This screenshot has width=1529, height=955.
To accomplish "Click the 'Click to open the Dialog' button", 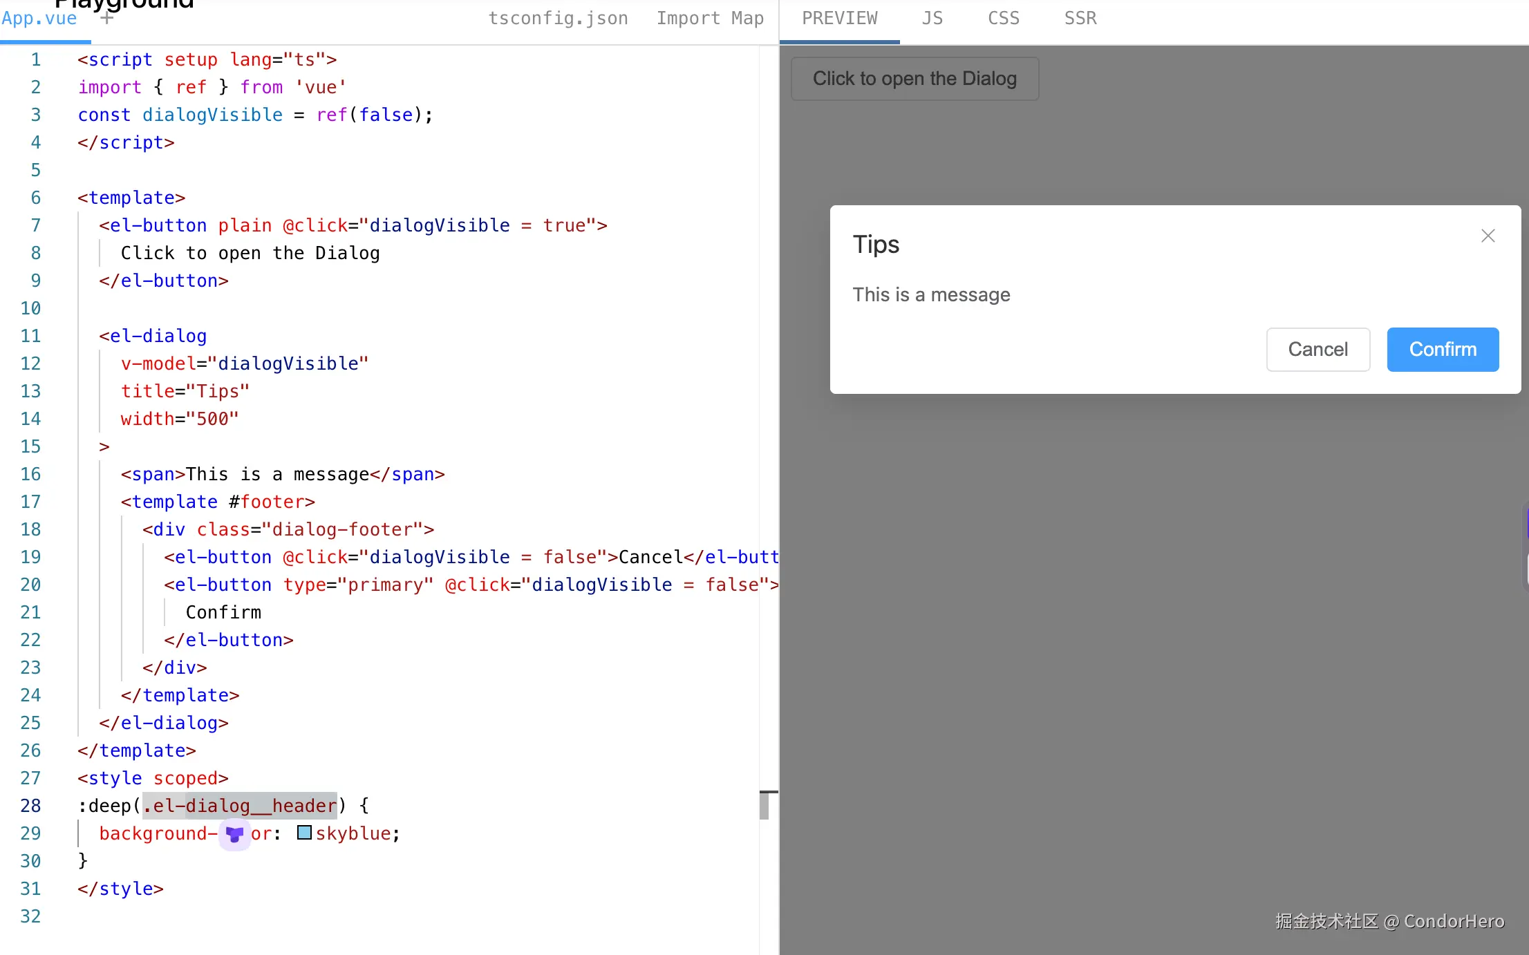I will click(914, 79).
